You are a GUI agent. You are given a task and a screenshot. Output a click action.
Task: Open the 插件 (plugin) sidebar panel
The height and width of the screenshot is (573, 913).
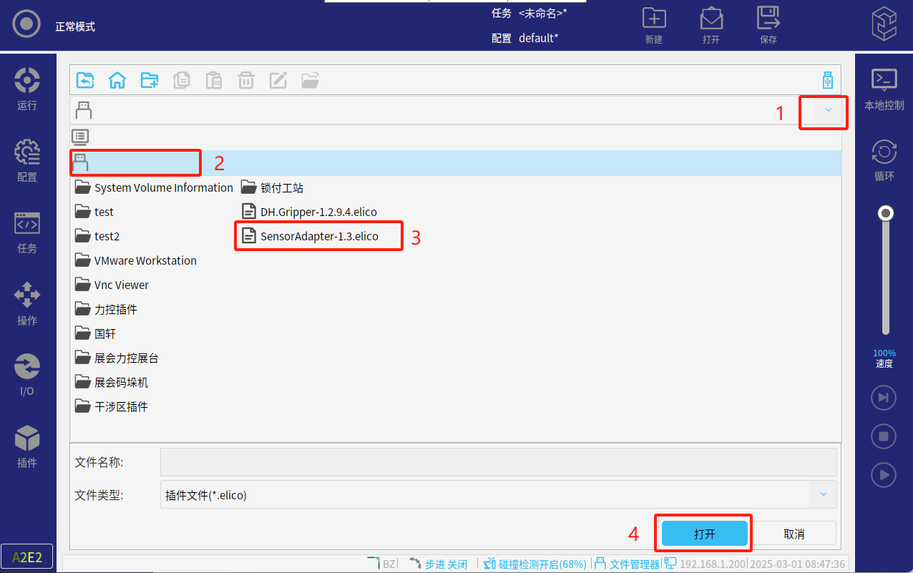pos(27,446)
